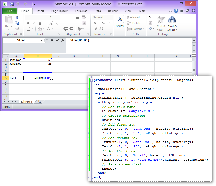
Task: Click the AutoSum sigma icon
Action: point(150,17)
